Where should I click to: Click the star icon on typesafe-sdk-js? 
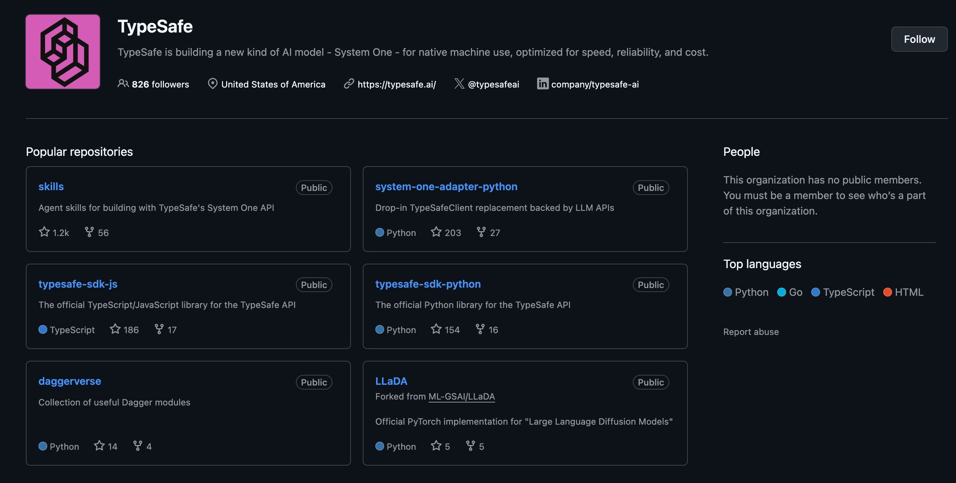pos(115,329)
